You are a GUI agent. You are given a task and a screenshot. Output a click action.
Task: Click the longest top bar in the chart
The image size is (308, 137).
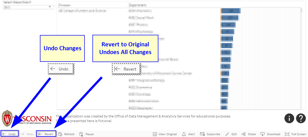(230, 11)
